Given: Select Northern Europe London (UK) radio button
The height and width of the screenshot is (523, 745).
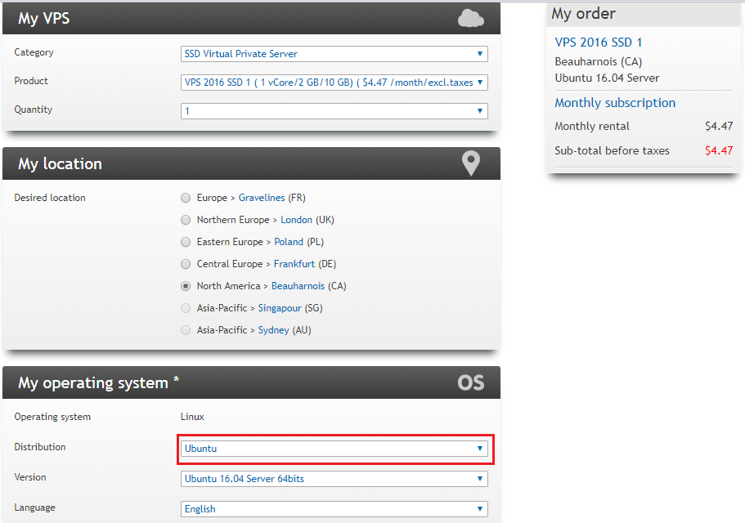Looking at the screenshot, I should tap(186, 220).
